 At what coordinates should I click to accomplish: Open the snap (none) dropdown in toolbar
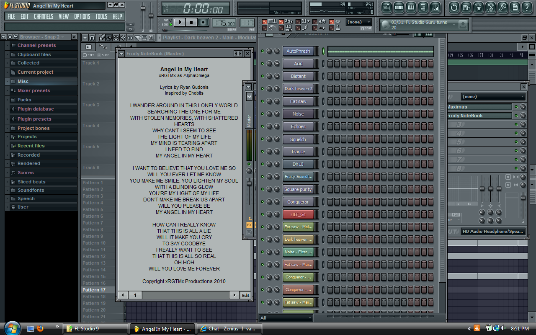tap(358, 22)
